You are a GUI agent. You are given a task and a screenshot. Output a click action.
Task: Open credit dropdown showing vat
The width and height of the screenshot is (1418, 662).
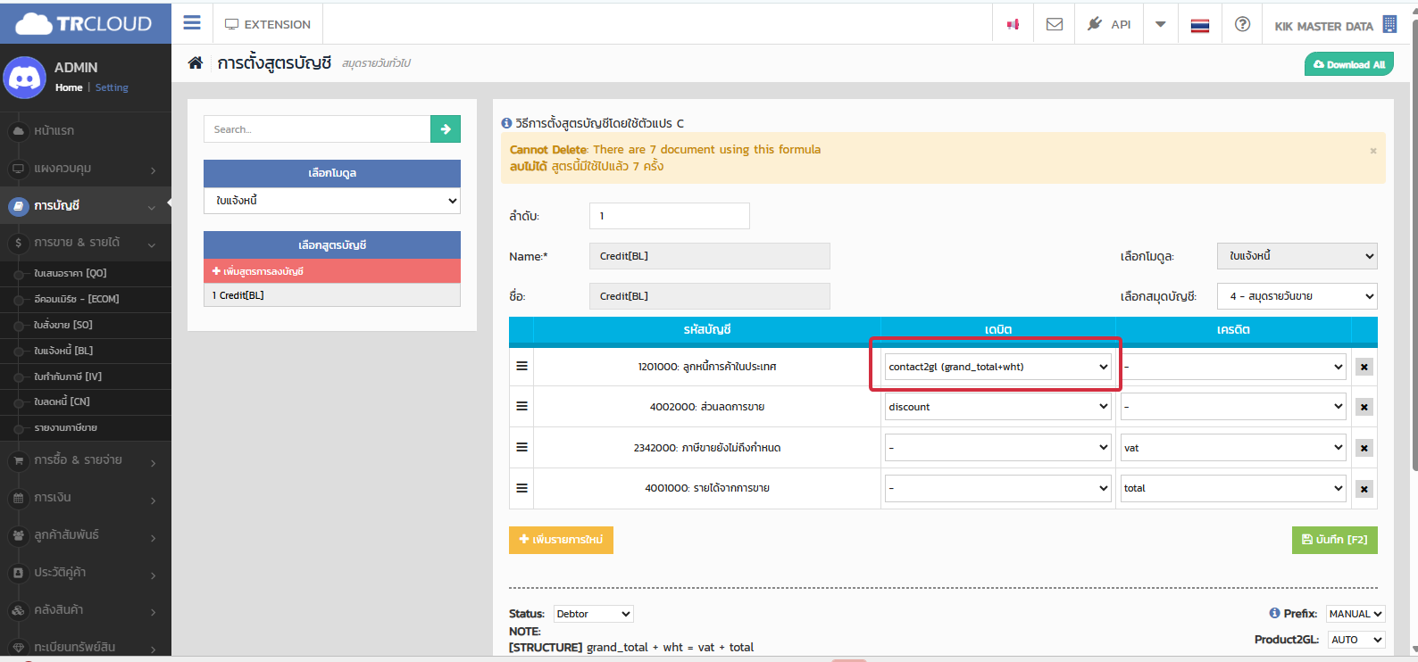1233,448
